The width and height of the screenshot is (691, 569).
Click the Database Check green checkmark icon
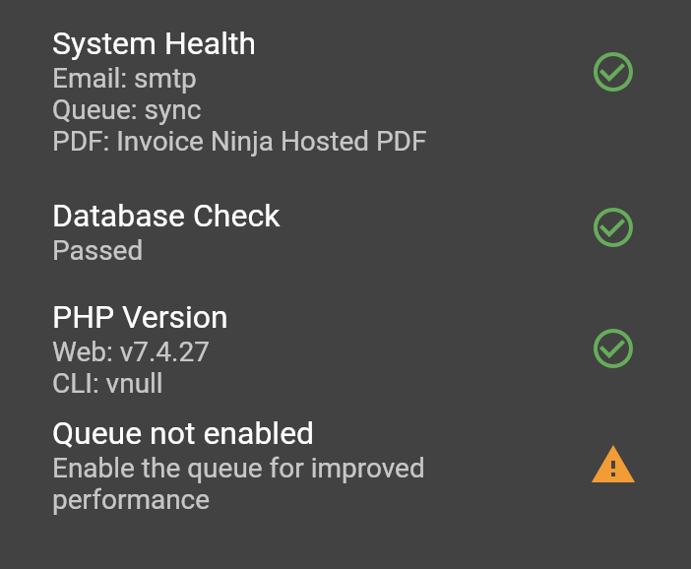pyautogui.click(x=613, y=227)
